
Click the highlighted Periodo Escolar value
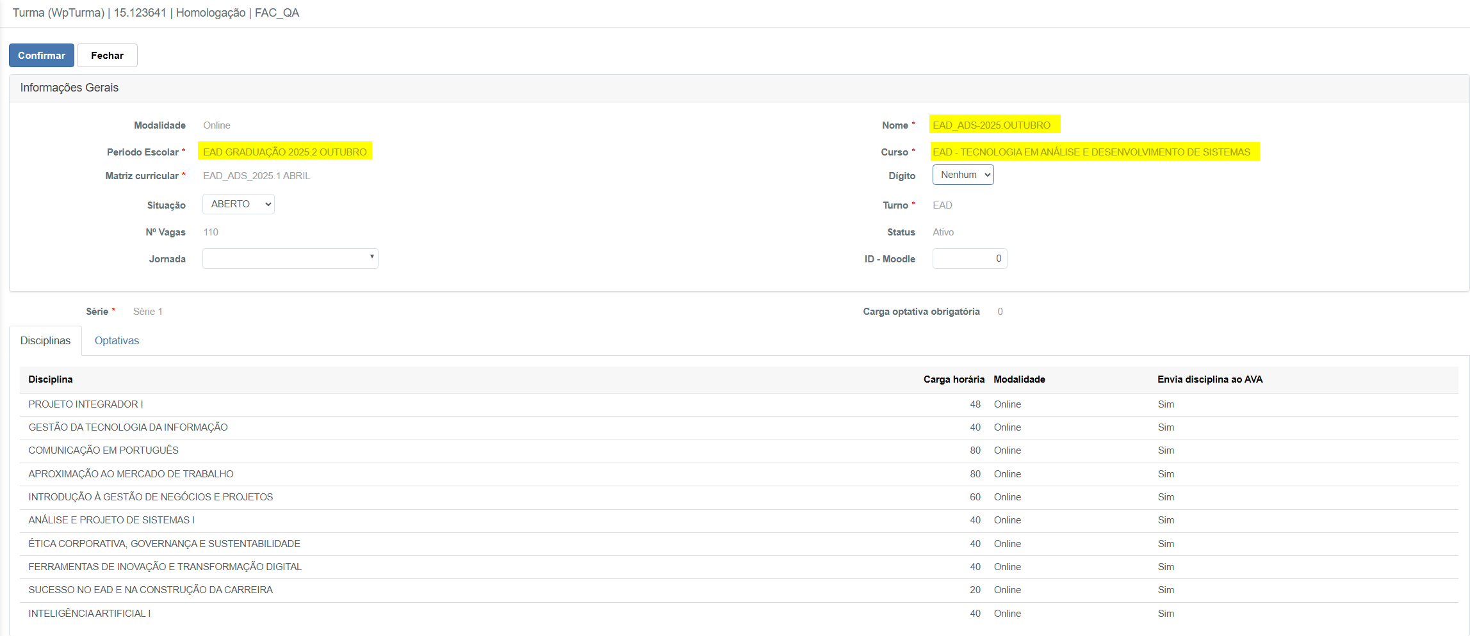[x=285, y=152]
